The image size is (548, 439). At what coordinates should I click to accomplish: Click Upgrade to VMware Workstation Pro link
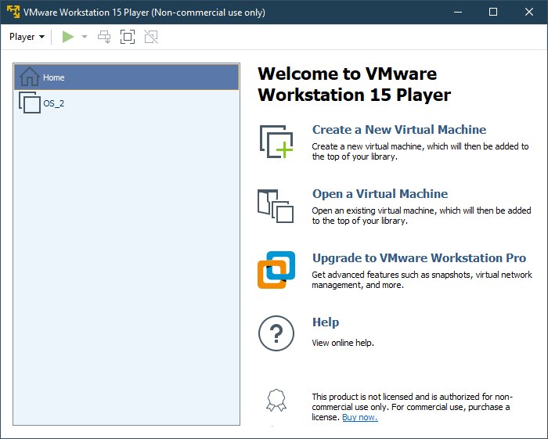(x=419, y=258)
